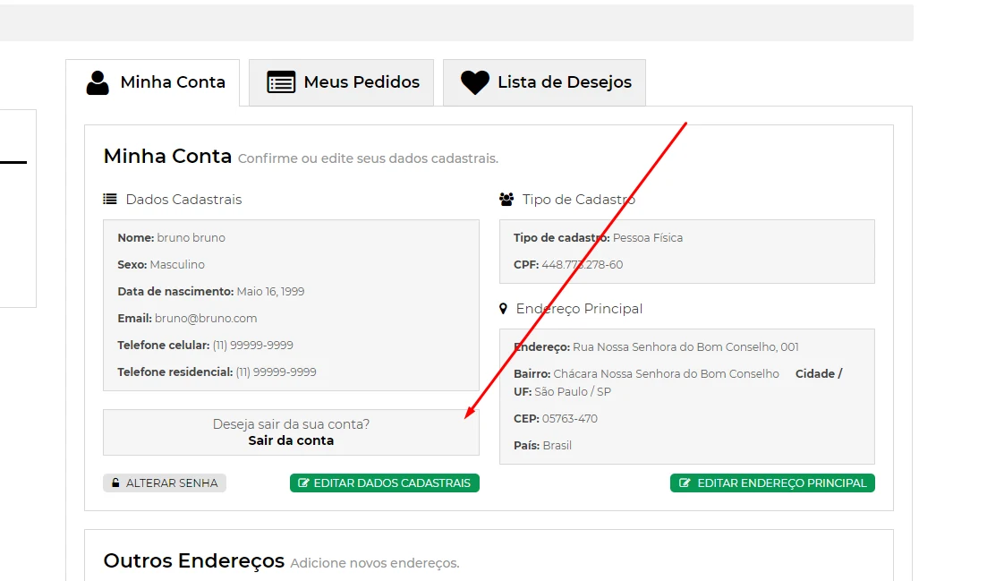The image size is (987, 581).
Task: Click the heart icon on Lista de Desejos
Action: point(474,82)
